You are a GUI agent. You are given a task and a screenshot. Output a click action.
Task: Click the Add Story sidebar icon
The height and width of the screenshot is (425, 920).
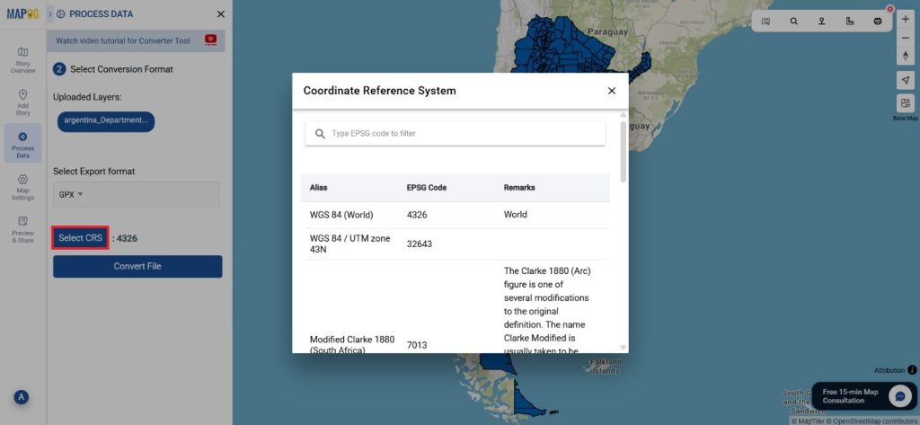pyautogui.click(x=22, y=102)
